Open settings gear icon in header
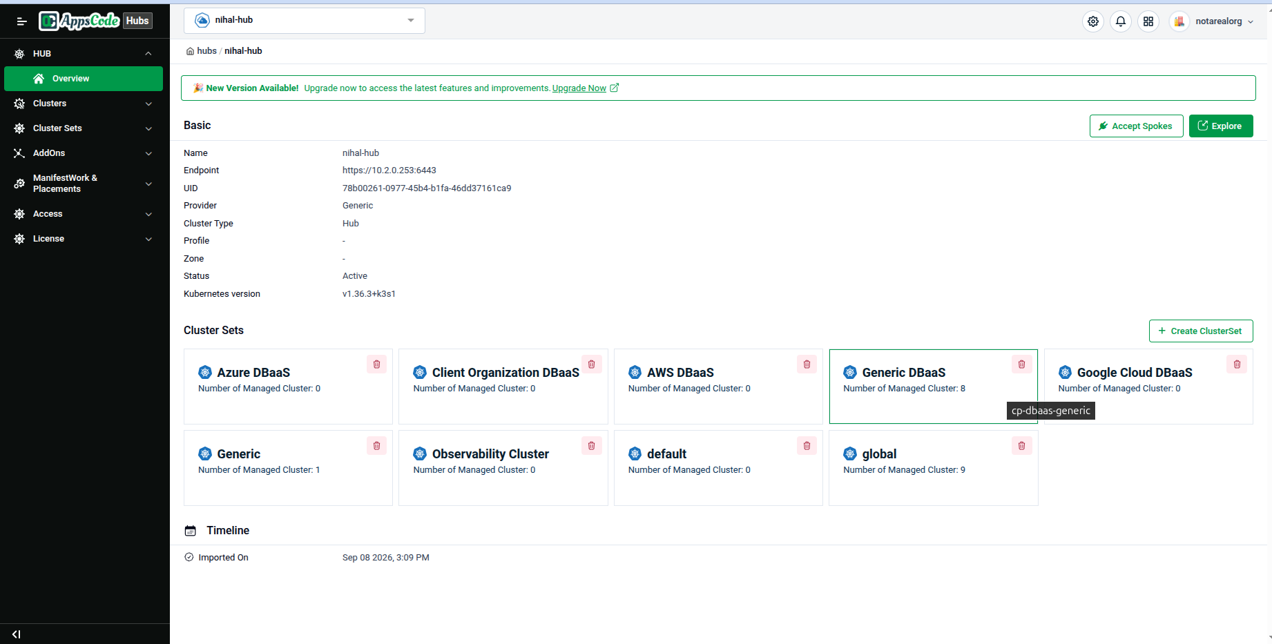The image size is (1272, 644). (1093, 21)
